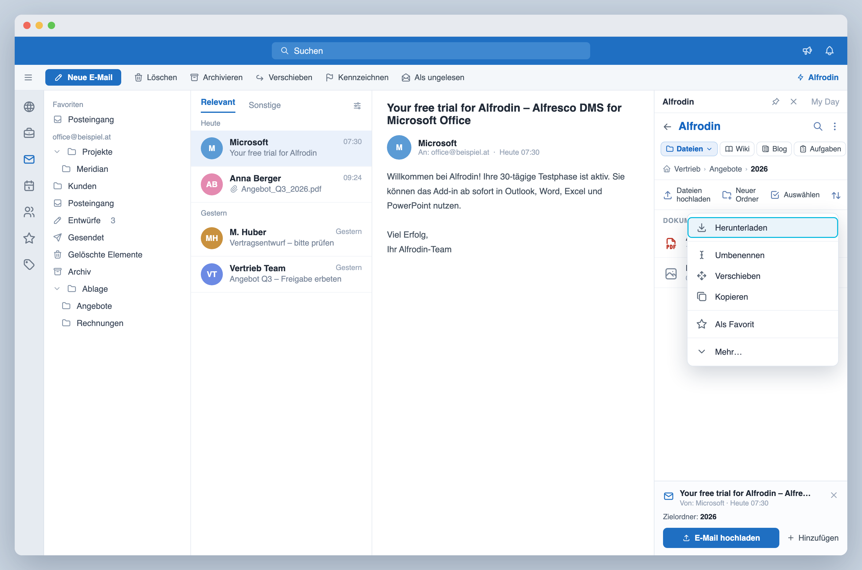Click the E-Mail hochladen button
The image size is (862, 570).
point(721,538)
